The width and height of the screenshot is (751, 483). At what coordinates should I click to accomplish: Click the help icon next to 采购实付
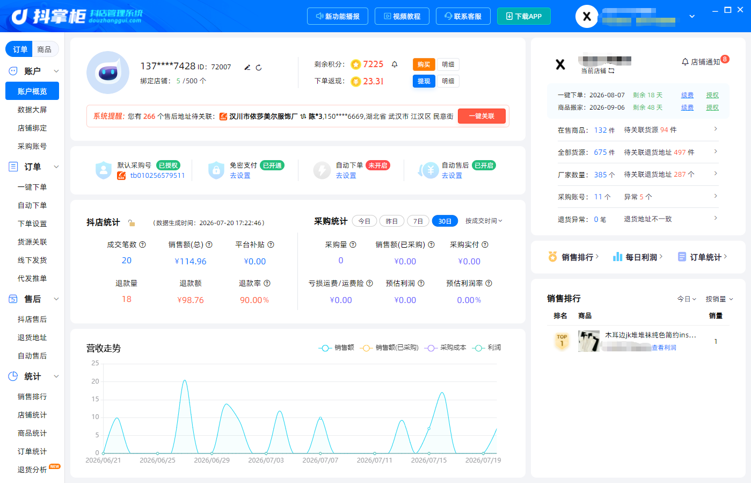click(485, 244)
